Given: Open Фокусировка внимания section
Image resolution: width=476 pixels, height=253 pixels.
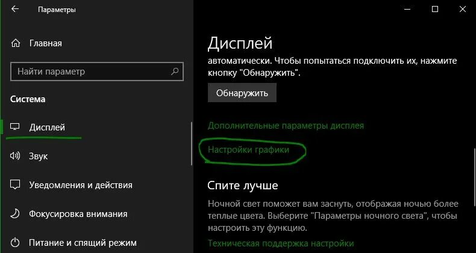Looking at the screenshot, I should click(x=78, y=214).
